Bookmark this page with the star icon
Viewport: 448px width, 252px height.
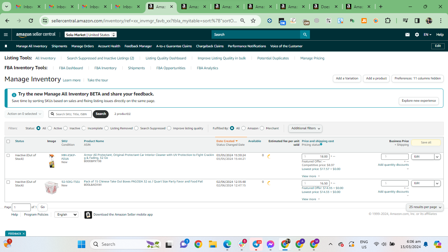point(253,21)
